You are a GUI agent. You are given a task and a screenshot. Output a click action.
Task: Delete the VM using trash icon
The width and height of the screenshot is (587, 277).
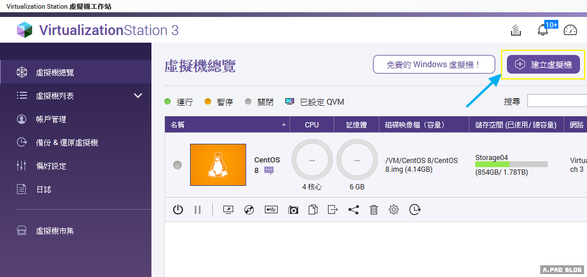tap(374, 209)
